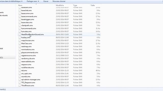Viewport: 163px width, 91px height.
Task: Select file name hudsay.smx
Action: pyautogui.click(x=26, y=37)
